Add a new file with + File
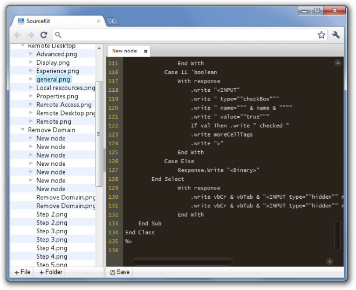Viewport: 356px width, 290px height. coord(22,272)
